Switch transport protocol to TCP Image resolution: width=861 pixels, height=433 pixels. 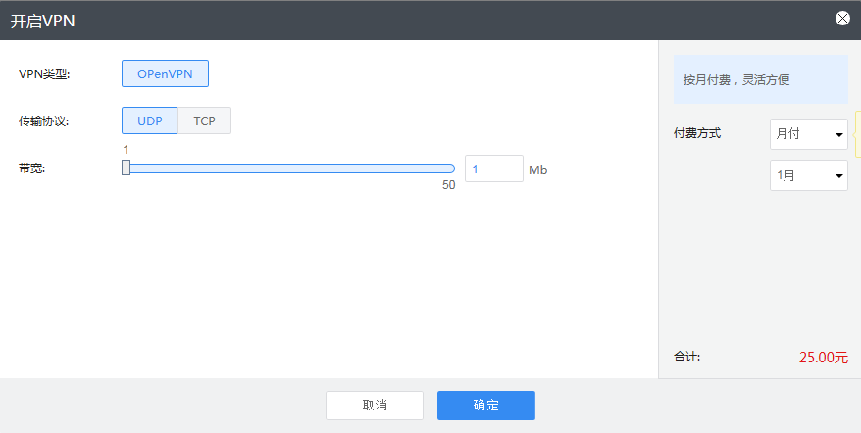click(x=204, y=120)
